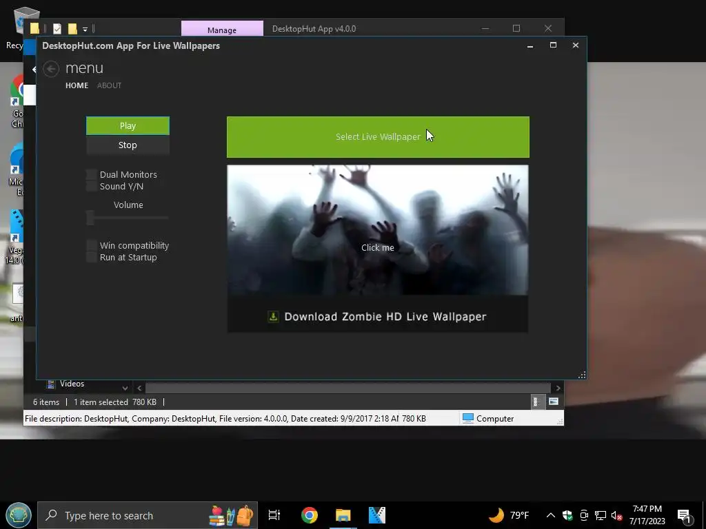Click the Type here to search box

coord(148,515)
